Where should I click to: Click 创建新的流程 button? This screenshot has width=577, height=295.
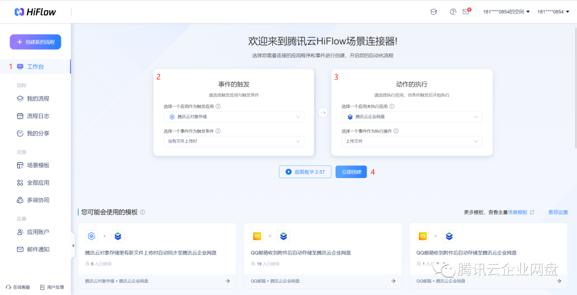[35, 42]
